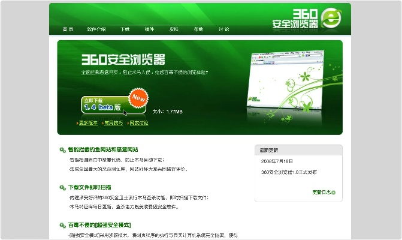Open the 软件介绍 navigation item
402x240 pixels.
[x=96, y=29]
